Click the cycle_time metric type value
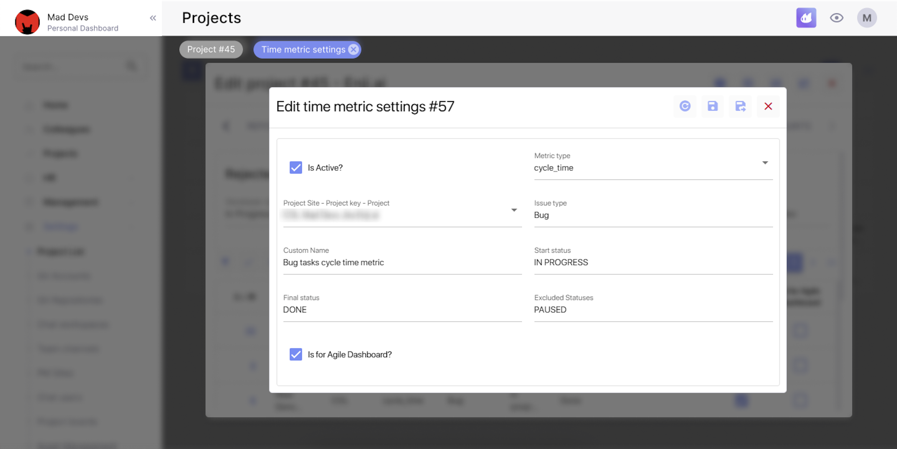The width and height of the screenshot is (897, 449). point(553,168)
